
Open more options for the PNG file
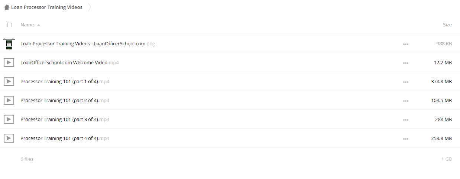pos(405,44)
